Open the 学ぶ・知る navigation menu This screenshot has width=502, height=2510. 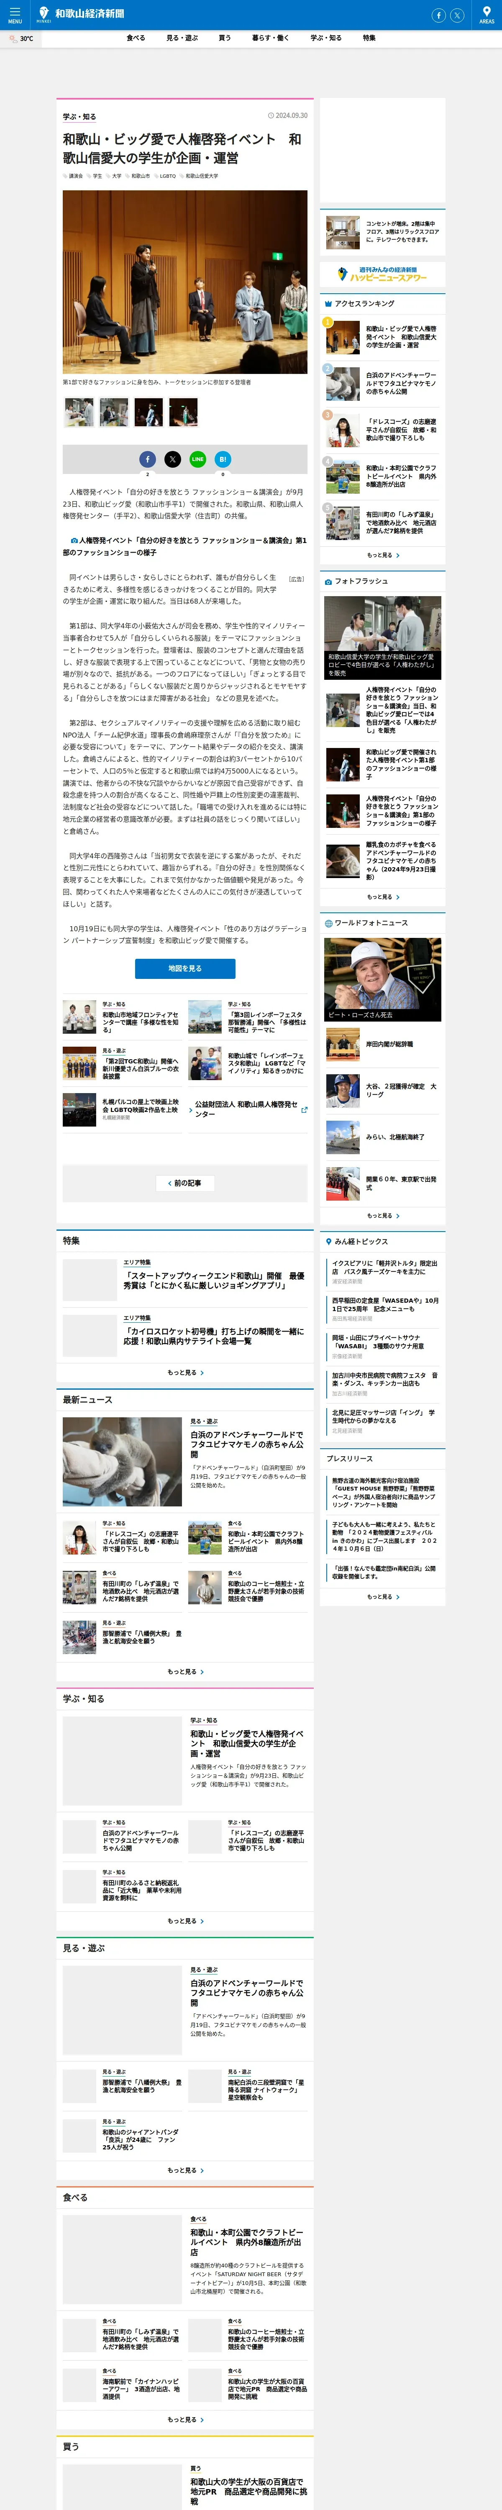327,38
